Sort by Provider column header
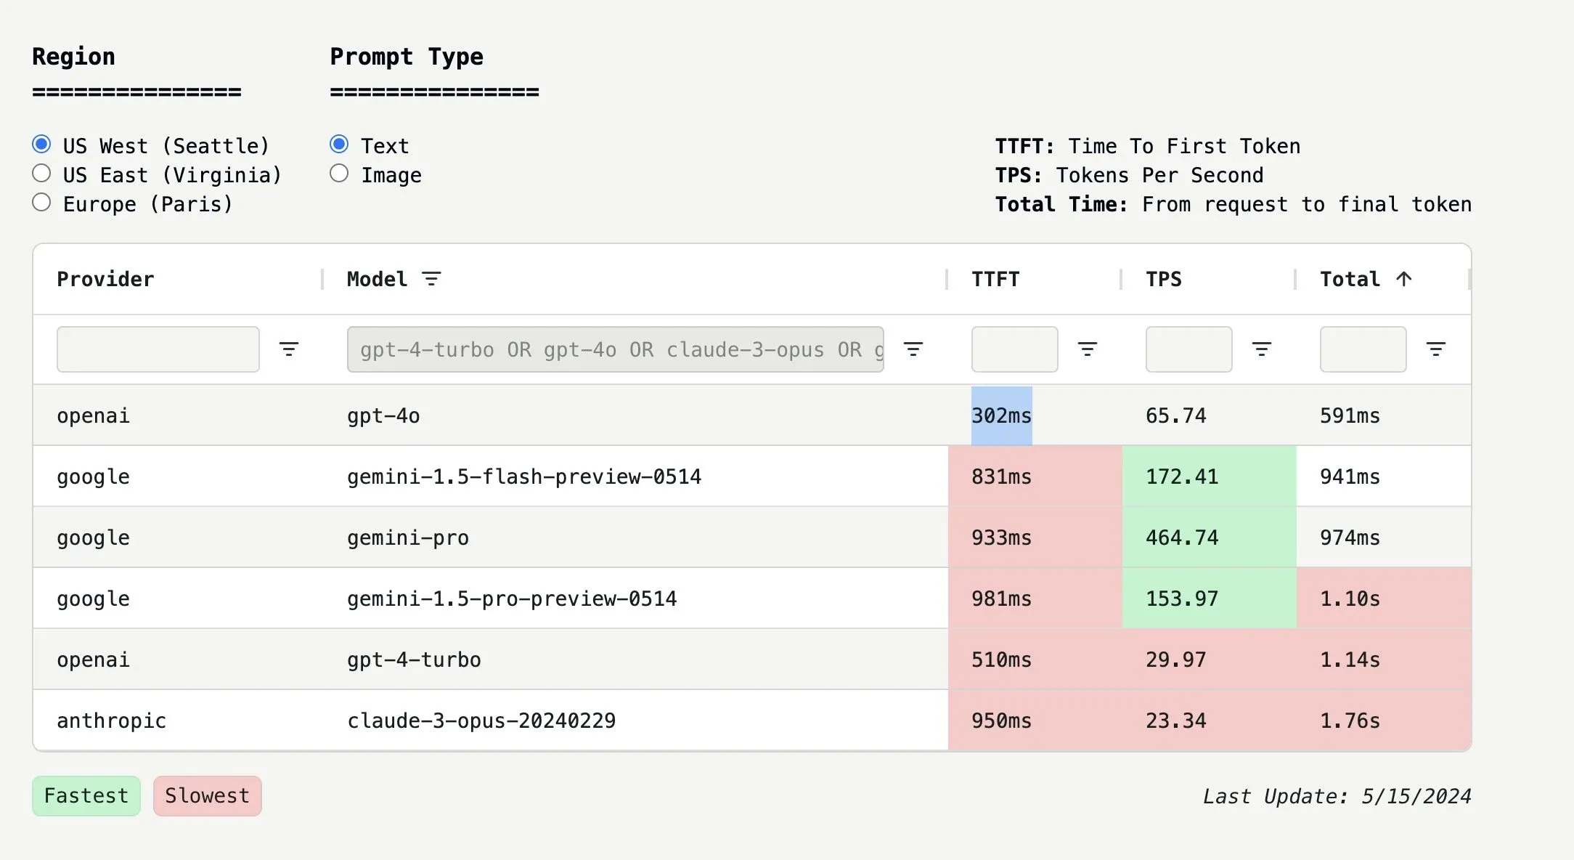Screen dimensions: 1574x860 click(x=105, y=279)
